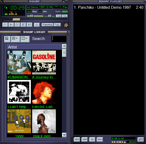Select Panchiko - Untitled Demo 1997 playlist entry
146x144 pixels.
[x=109, y=7]
